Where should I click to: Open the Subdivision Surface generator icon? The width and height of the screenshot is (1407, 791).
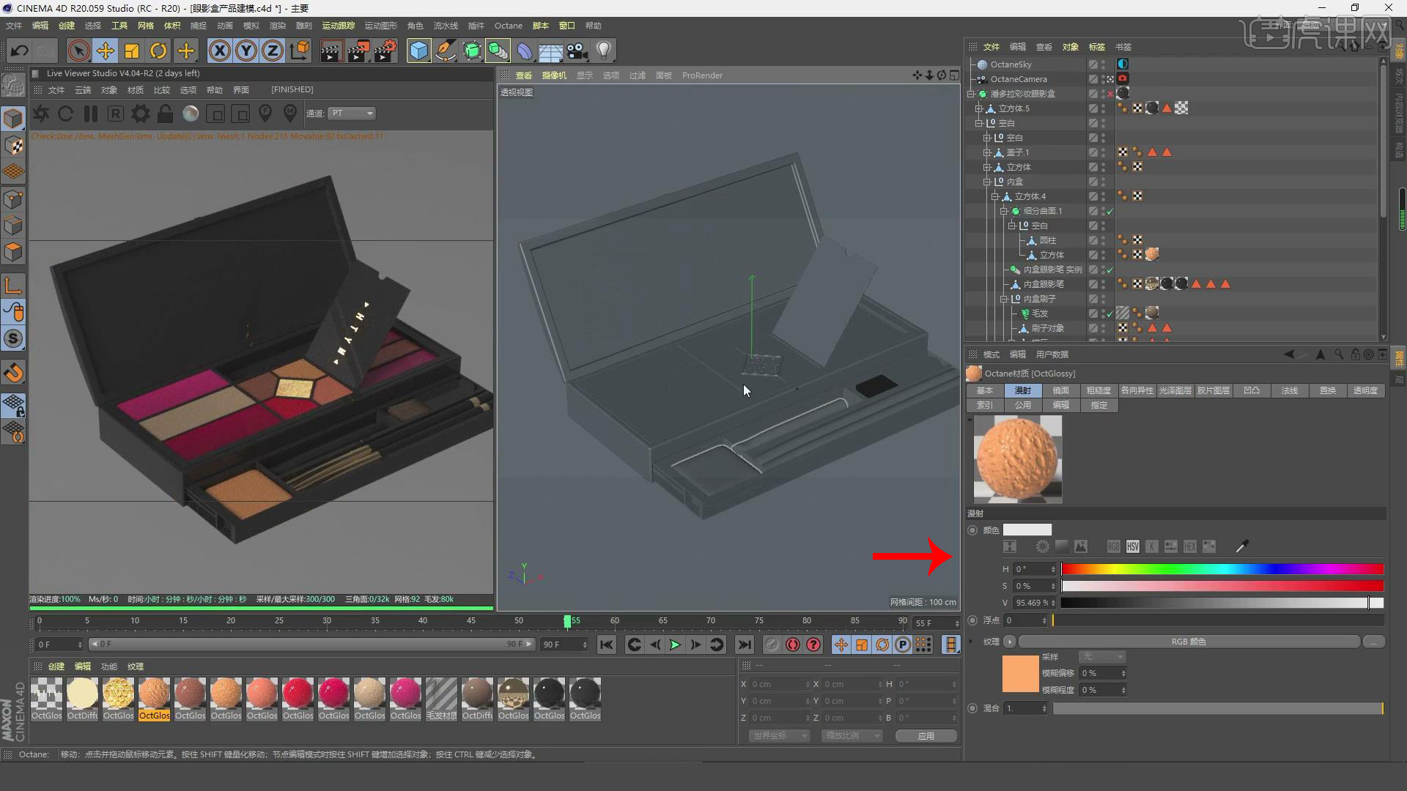pos(472,51)
